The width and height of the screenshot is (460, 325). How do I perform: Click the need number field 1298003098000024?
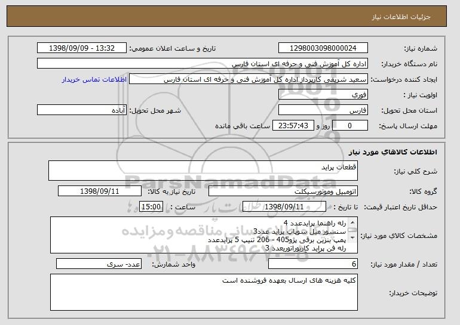pos(323,48)
